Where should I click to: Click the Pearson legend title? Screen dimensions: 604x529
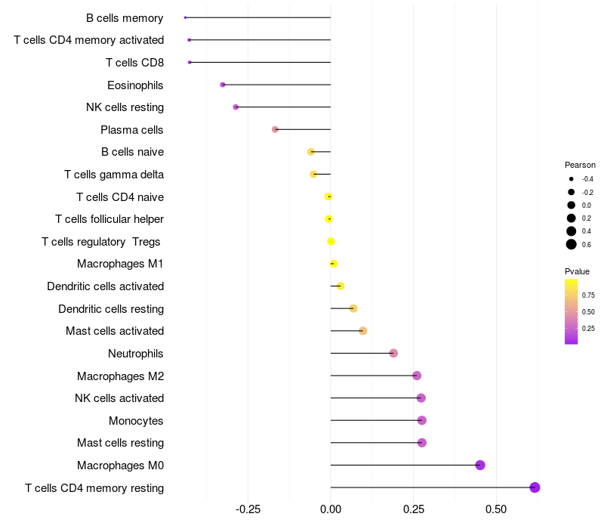pos(580,165)
